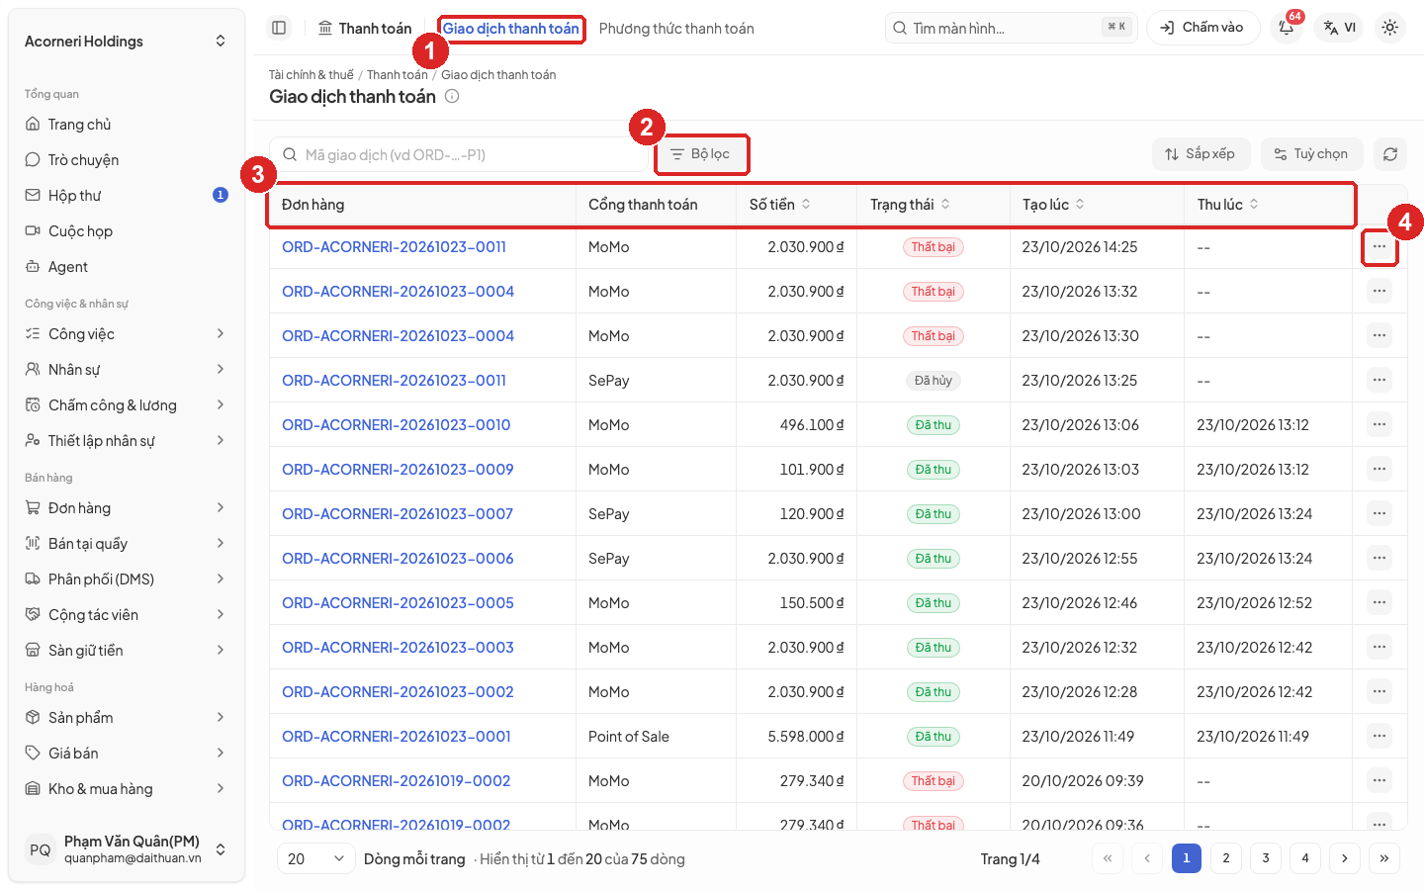Open the notifications bell icon
The width and height of the screenshot is (1424, 890).
(1287, 28)
